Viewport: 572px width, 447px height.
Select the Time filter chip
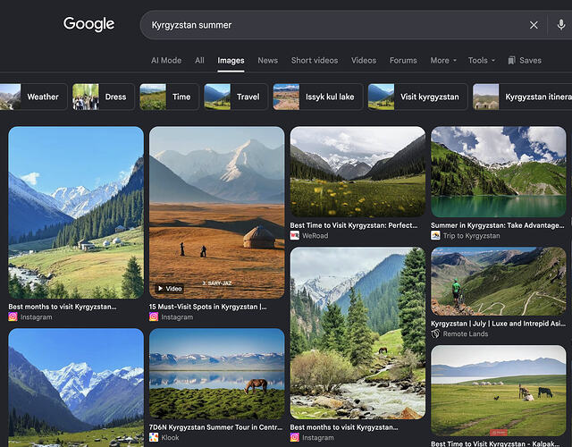point(169,97)
